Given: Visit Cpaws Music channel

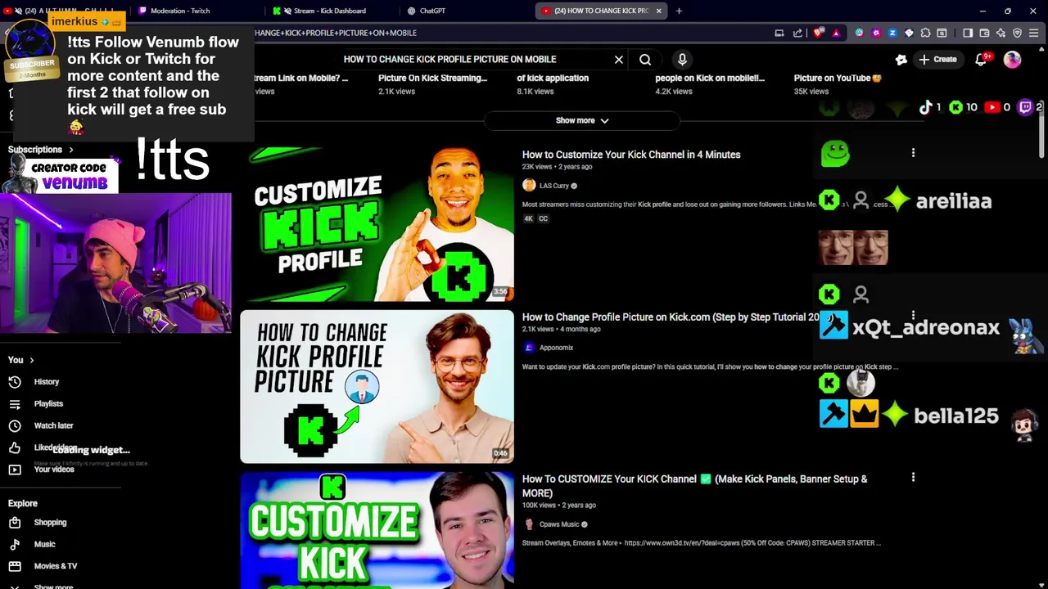Looking at the screenshot, I should pyautogui.click(x=559, y=524).
